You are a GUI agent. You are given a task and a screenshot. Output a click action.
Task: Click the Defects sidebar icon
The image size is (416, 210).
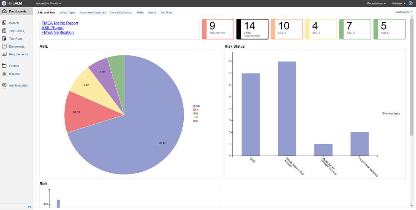pos(4,23)
